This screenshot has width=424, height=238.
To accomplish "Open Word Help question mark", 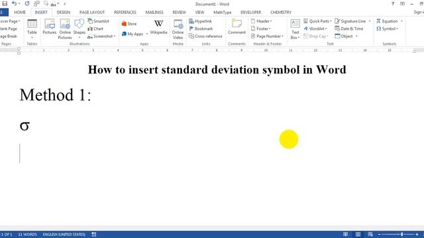I will pos(393,4).
